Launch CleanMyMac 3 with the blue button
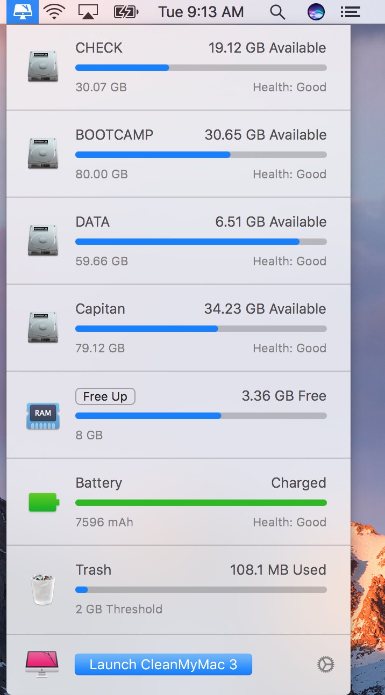This screenshot has height=695, width=385. [x=163, y=664]
